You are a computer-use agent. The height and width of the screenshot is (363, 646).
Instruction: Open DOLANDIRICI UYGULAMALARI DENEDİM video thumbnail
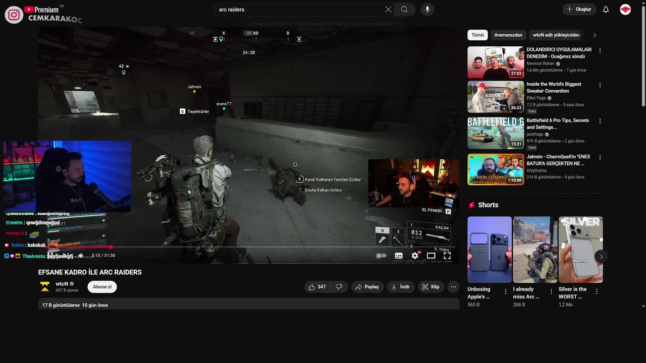496,63
